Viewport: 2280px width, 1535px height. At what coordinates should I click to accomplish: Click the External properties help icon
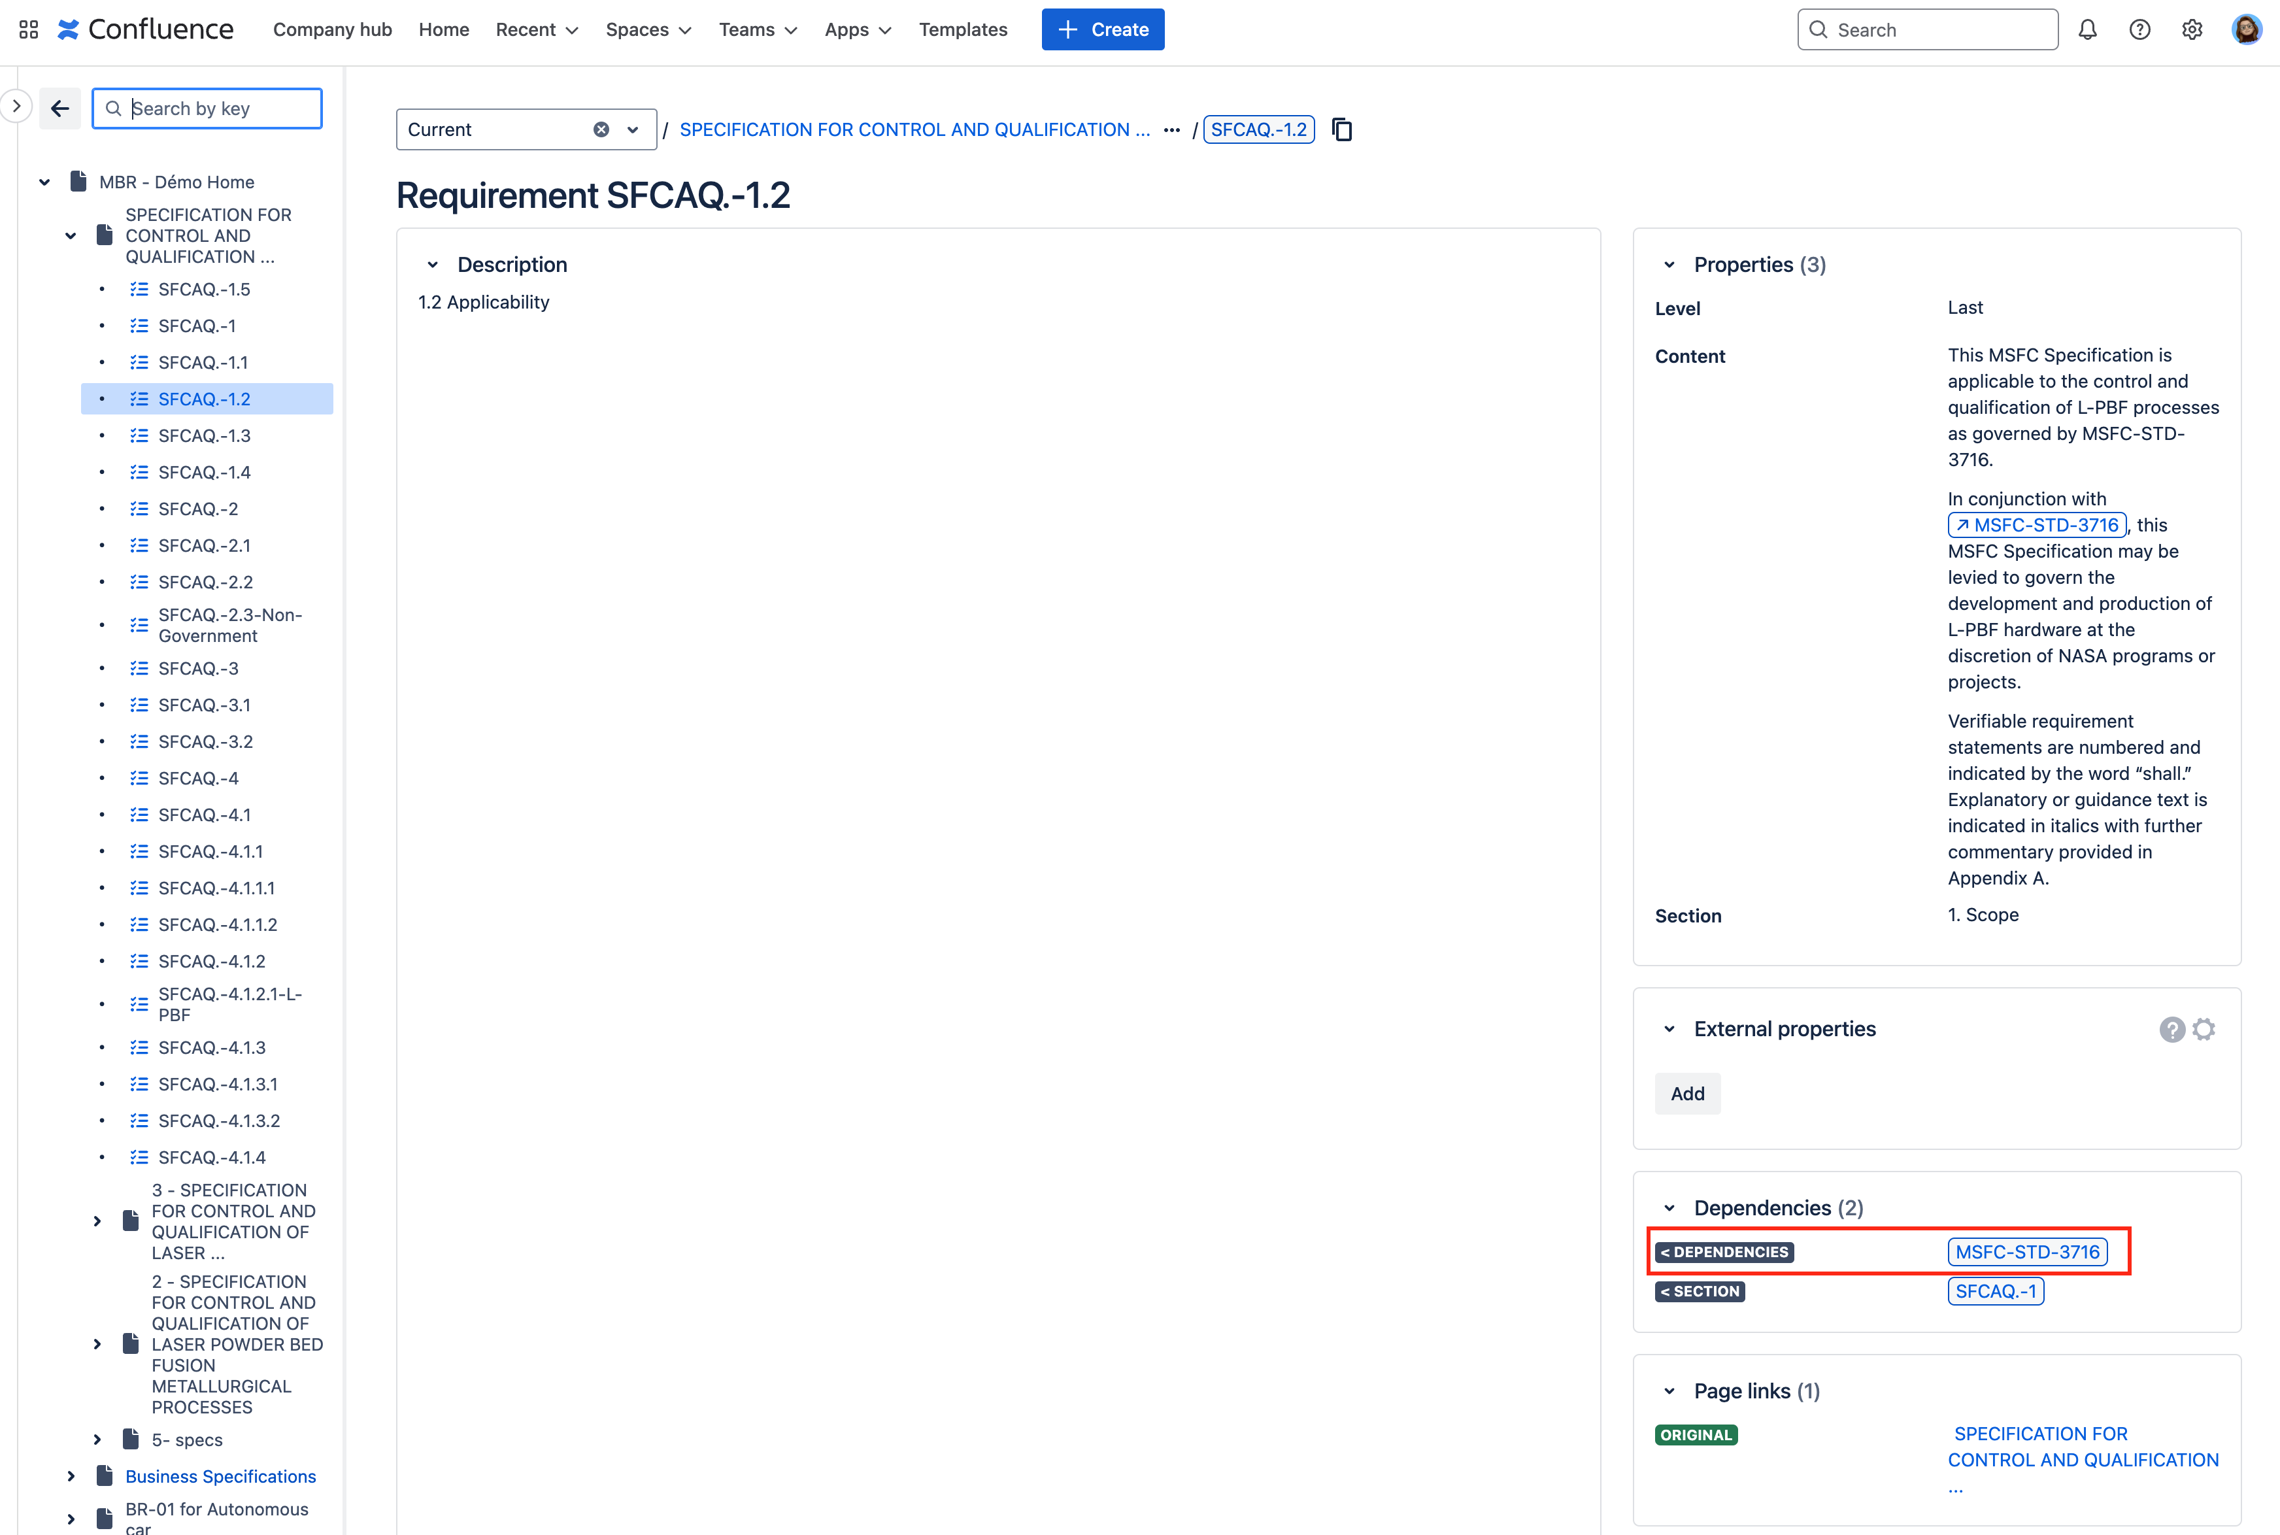tap(2171, 1029)
